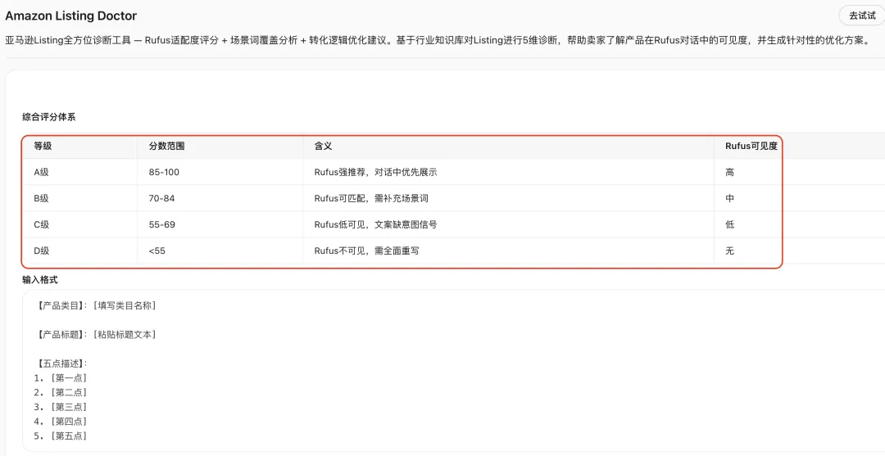This screenshot has width=885, height=456.
Task: Click Rufus低可见，文案缺意图信号 cell
Action: point(375,224)
